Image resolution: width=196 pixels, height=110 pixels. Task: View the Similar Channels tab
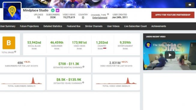[94, 26]
